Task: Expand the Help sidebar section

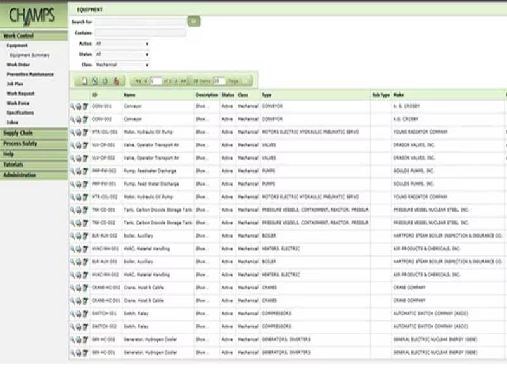Action: coord(34,154)
